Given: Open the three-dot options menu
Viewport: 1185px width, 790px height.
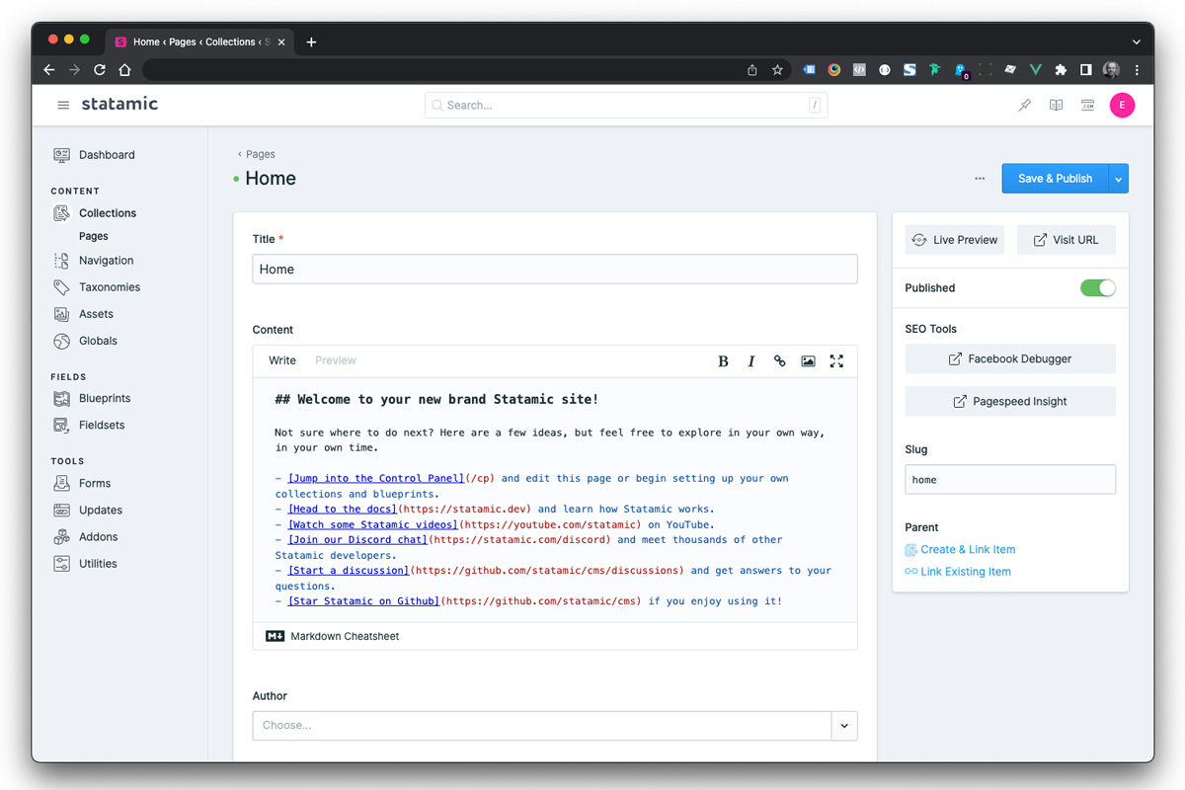Looking at the screenshot, I should [980, 179].
